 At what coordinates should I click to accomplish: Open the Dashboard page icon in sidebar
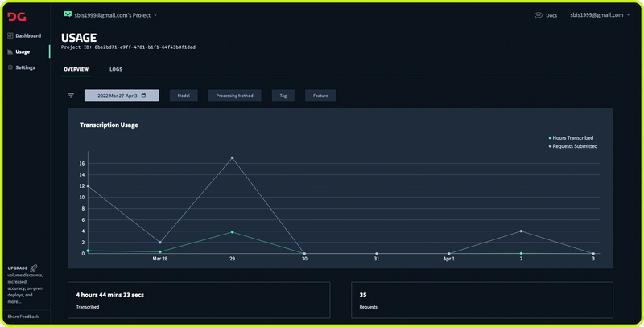(x=10, y=35)
